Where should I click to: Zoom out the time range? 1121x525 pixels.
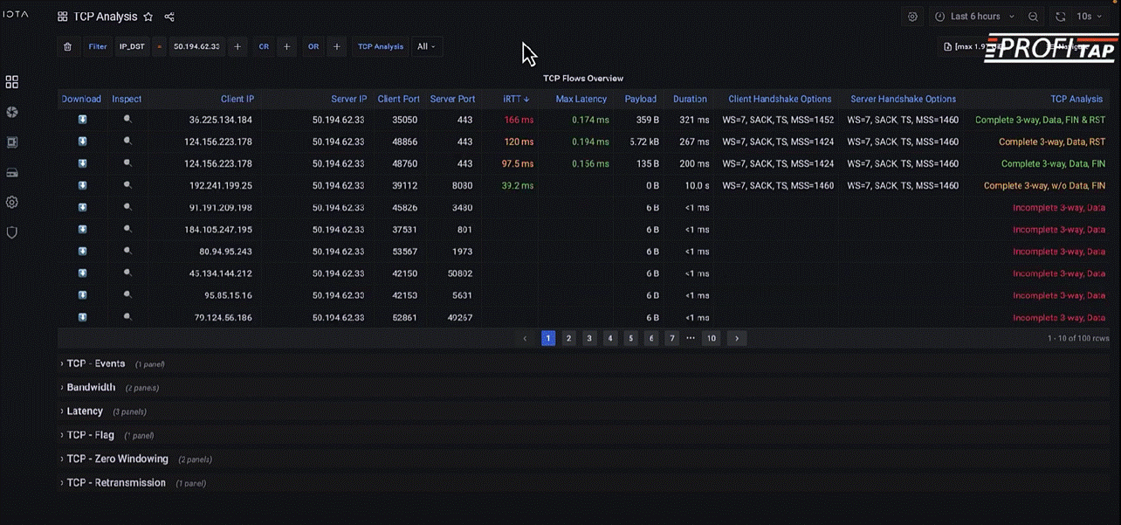1033,17
